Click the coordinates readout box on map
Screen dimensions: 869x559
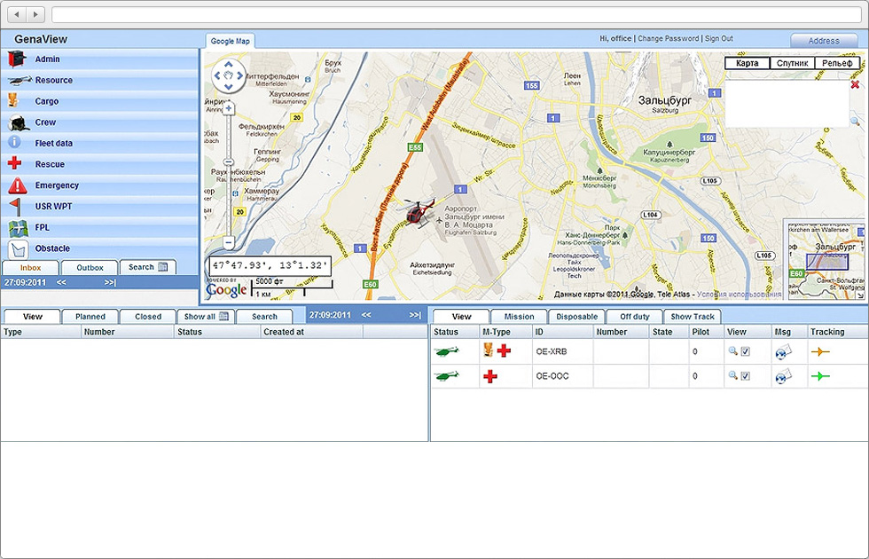(x=270, y=265)
